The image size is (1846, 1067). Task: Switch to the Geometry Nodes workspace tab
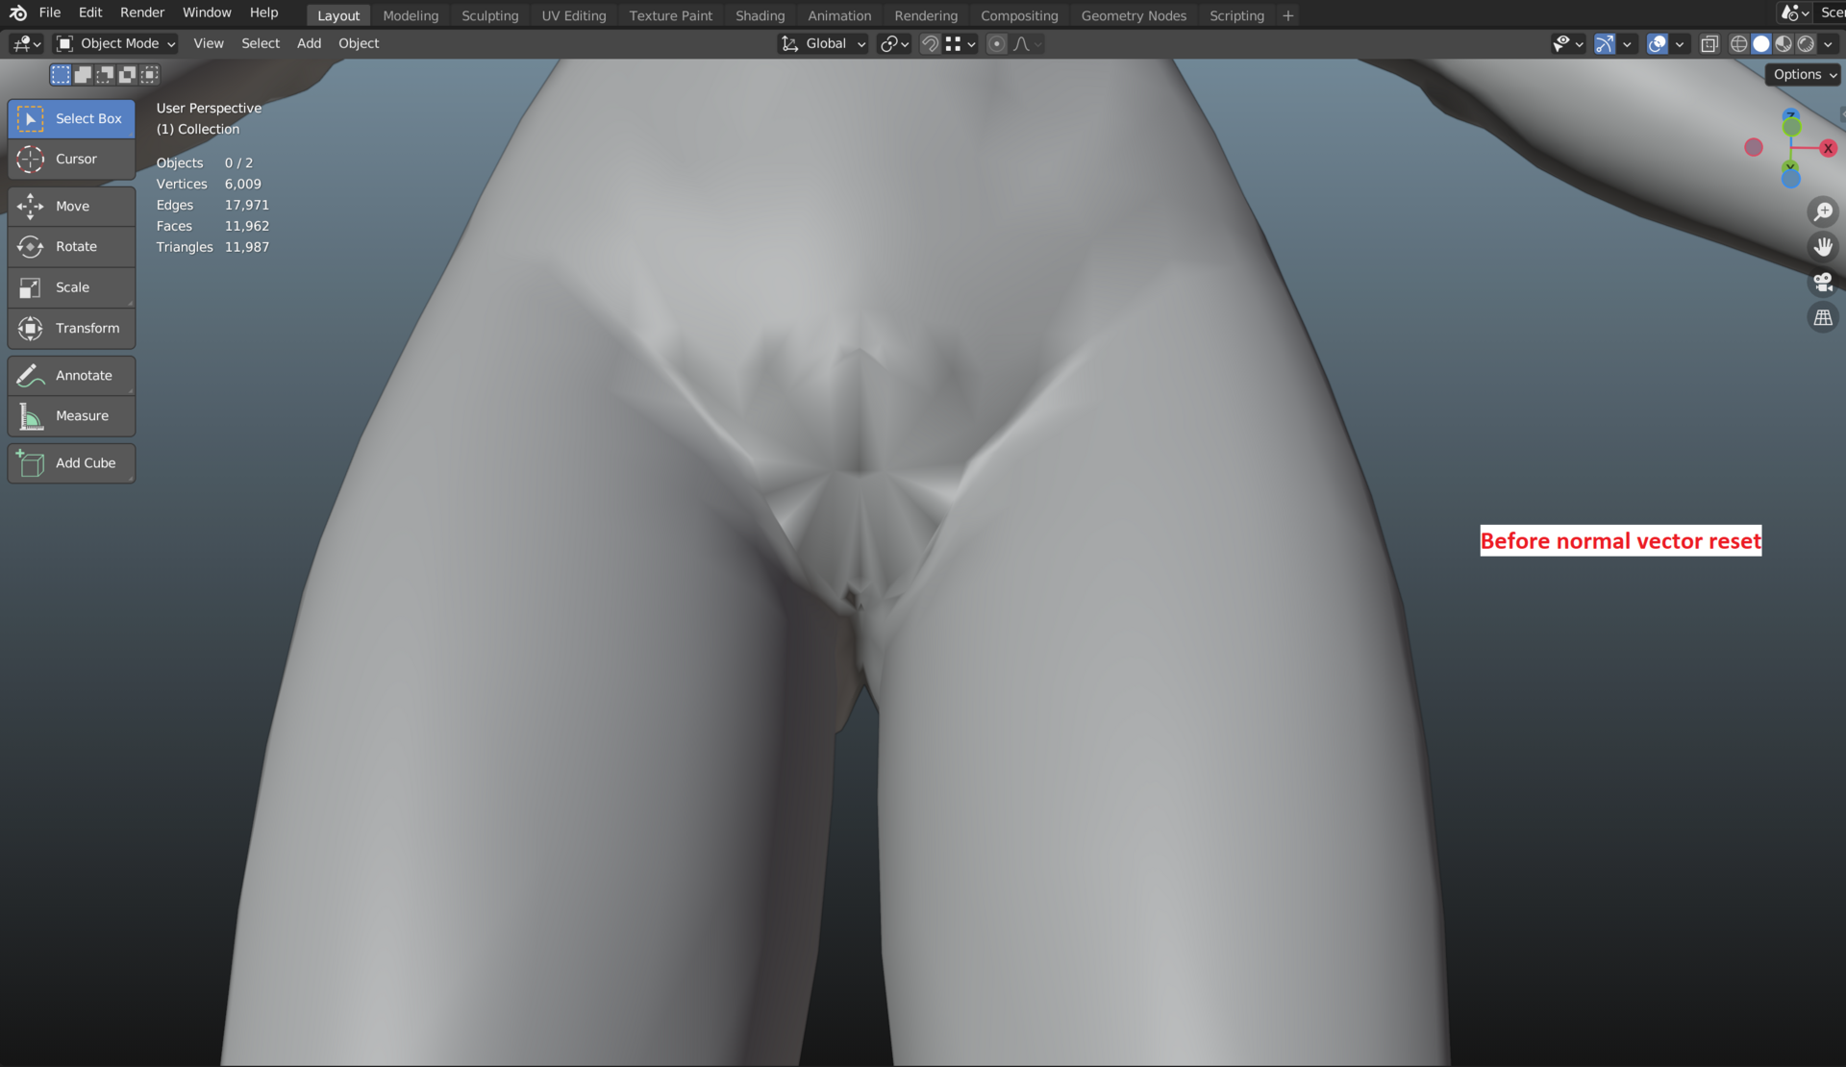[1134, 15]
